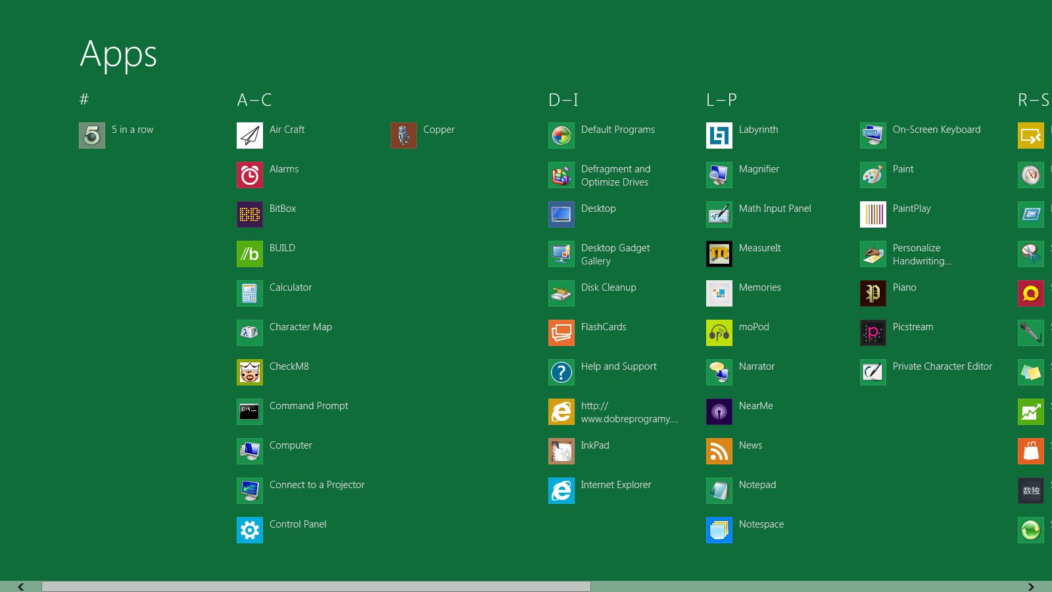
Task: Open Math Input Panel
Action: (774, 209)
